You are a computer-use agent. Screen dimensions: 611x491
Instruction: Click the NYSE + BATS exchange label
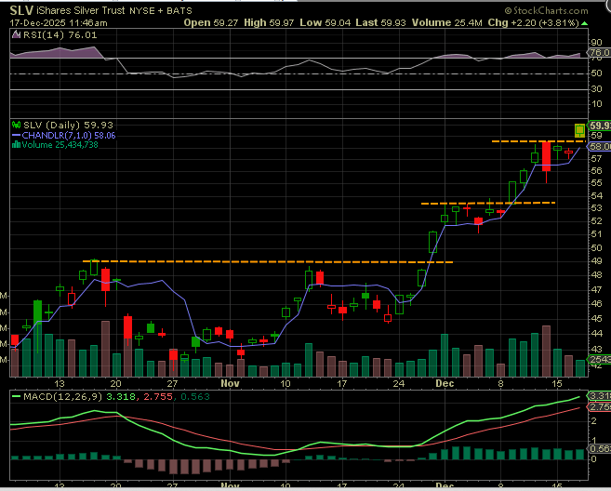[161, 11]
